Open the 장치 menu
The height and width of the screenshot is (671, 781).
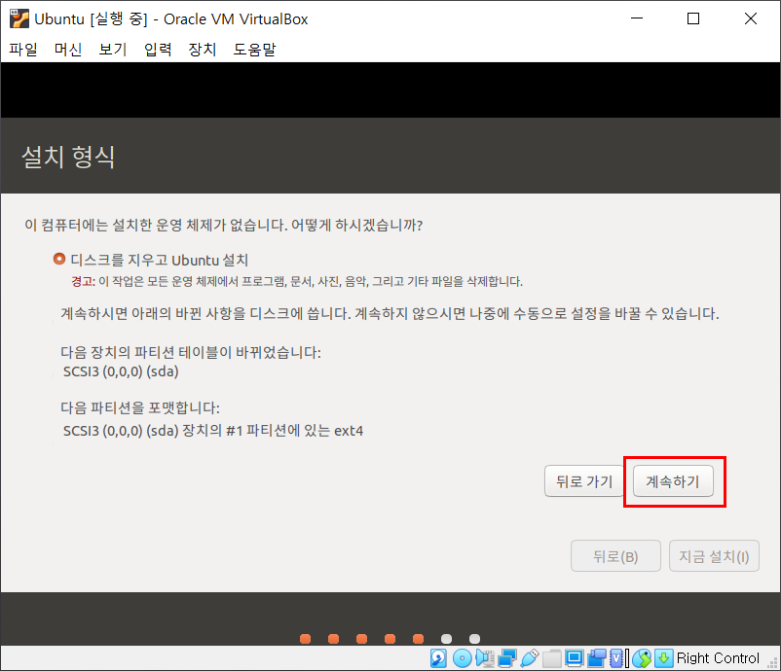tap(203, 50)
